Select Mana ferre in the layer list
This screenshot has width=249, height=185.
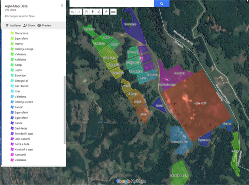[21, 33]
